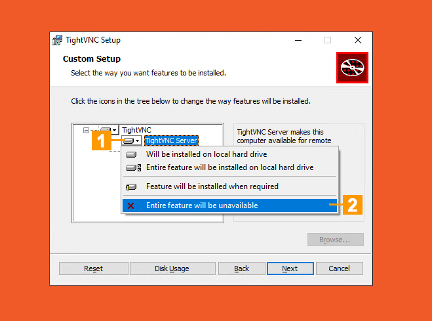This screenshot has width=432, height=321.
Task: Collapse the TightVNC tree node
Action: click(x=86, y=131)
